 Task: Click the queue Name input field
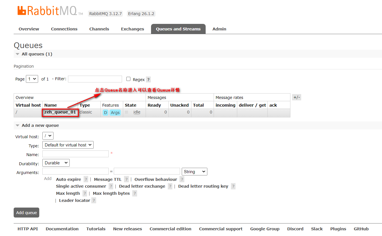click(75, 154)
